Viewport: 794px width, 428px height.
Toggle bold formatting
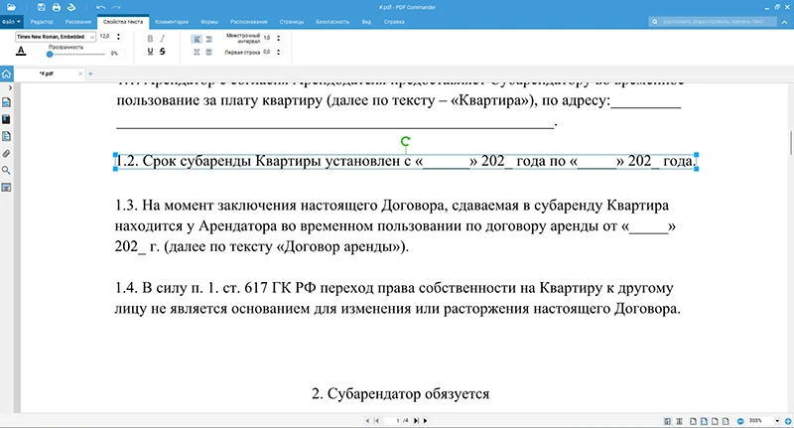[150, 39]
